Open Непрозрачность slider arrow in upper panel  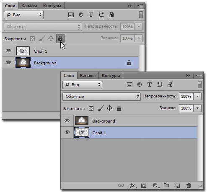point(139,26)
